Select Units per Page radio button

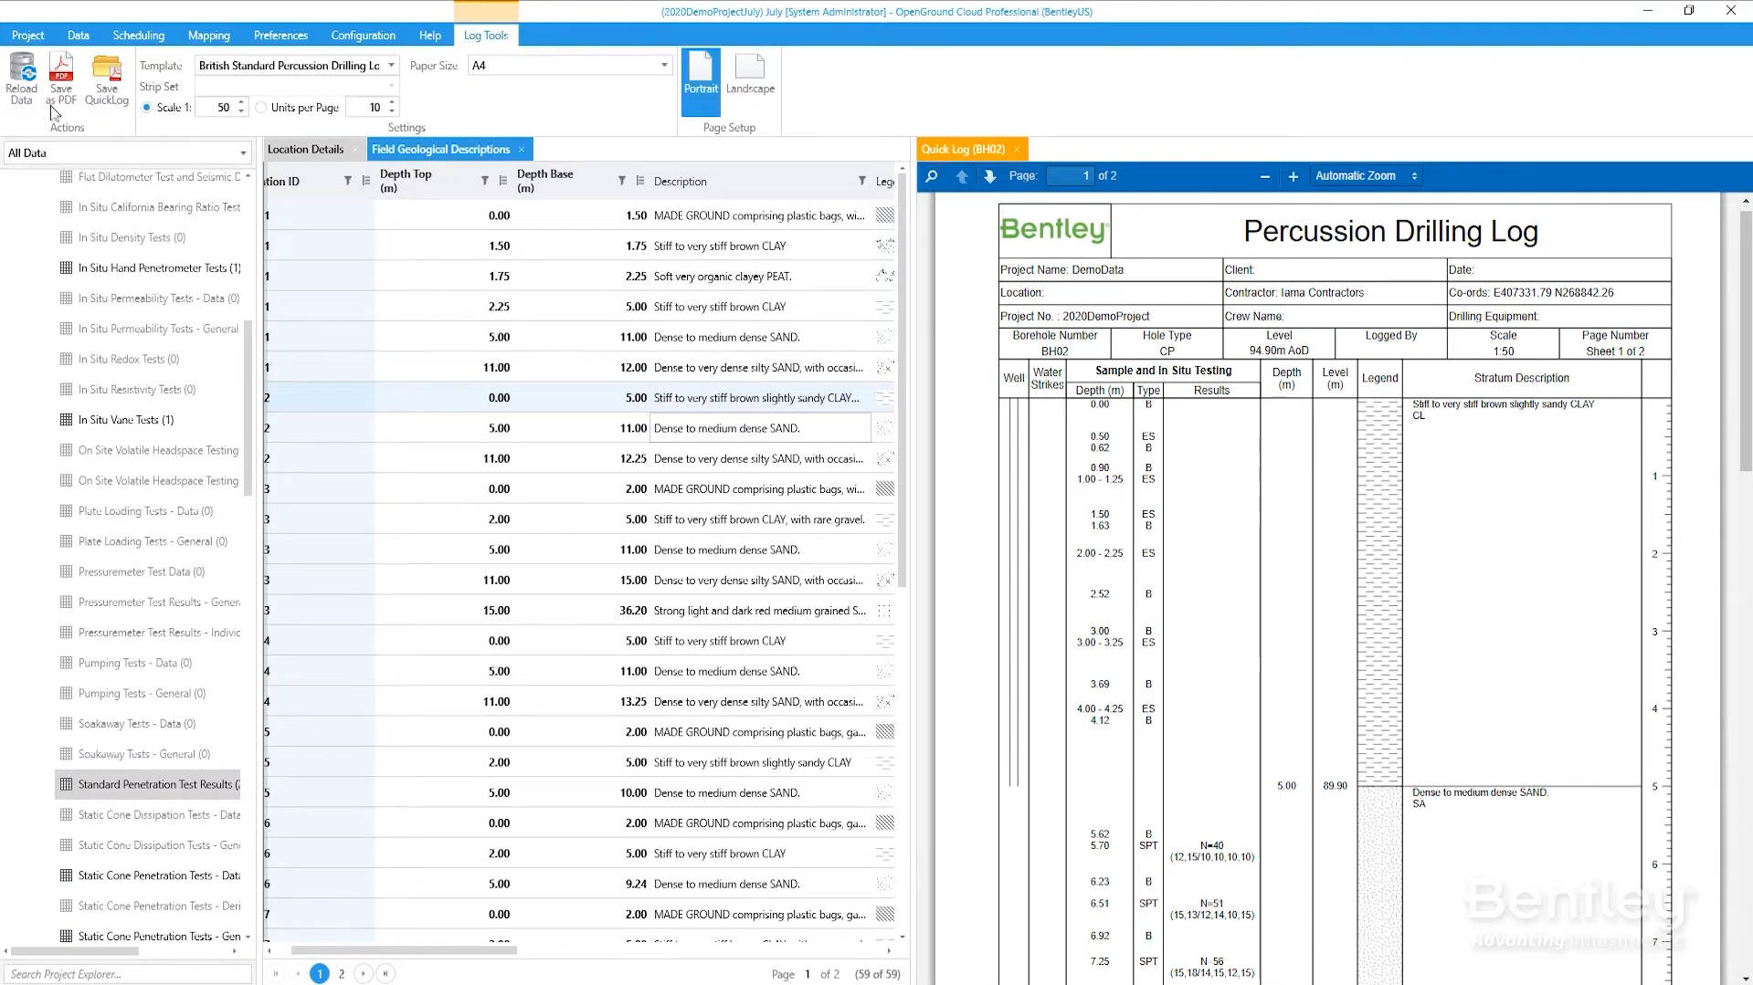point(261,108)
